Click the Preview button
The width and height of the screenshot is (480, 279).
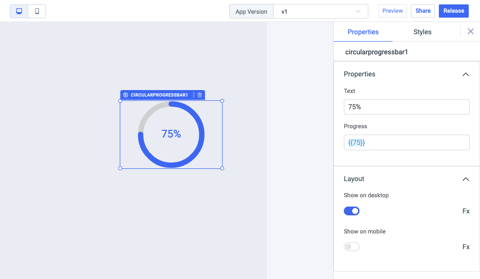coord(392,11)
